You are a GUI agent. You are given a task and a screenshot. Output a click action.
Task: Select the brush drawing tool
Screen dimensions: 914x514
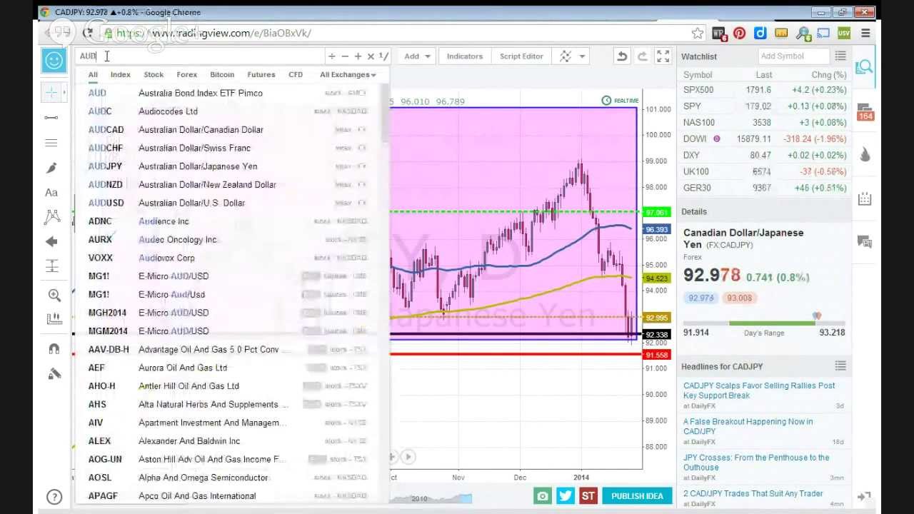pos(51,168)
